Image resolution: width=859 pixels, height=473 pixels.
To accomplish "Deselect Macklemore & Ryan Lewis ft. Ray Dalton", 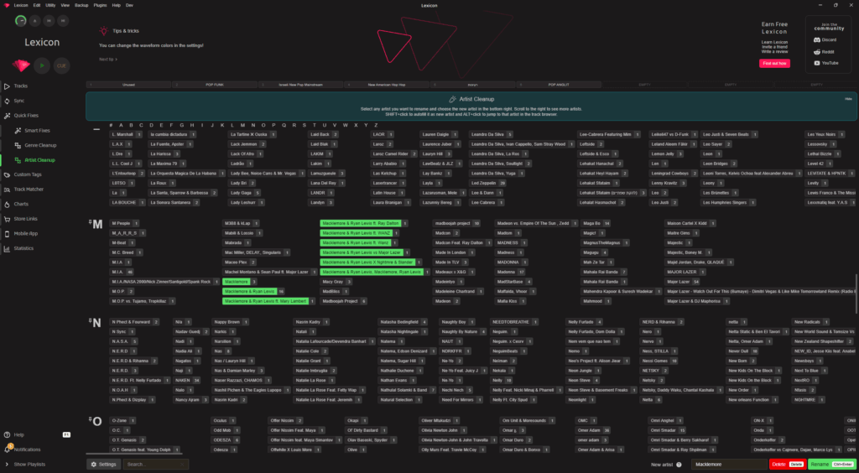I will [360, 224].
